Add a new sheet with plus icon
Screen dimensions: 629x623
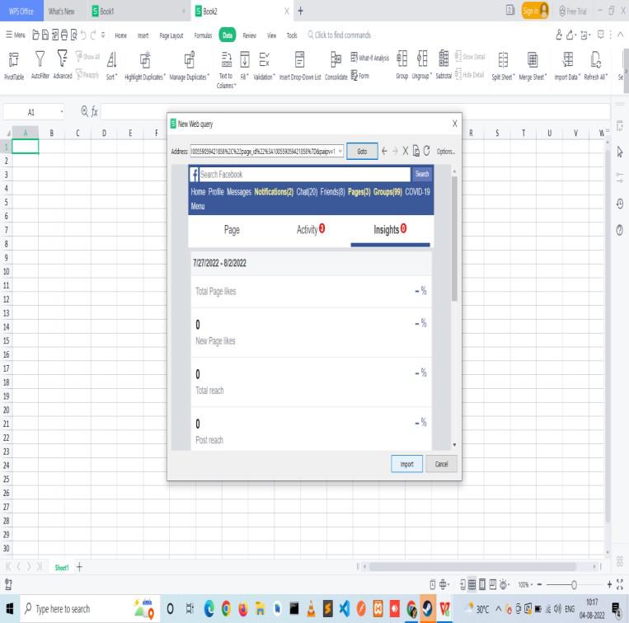(x=79, y=567)
